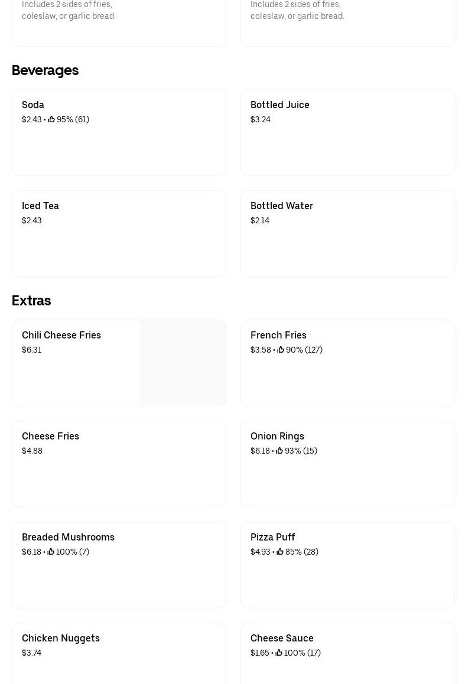Viewport: 475px width, 684px height.
Task: Open the Bottled Juice menu item
Action: 279,105
